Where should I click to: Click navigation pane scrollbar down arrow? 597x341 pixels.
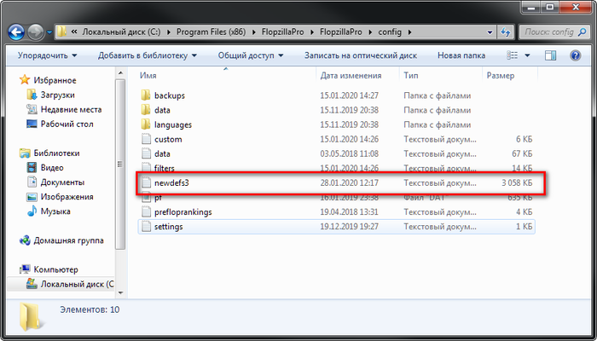coord(121,293)
